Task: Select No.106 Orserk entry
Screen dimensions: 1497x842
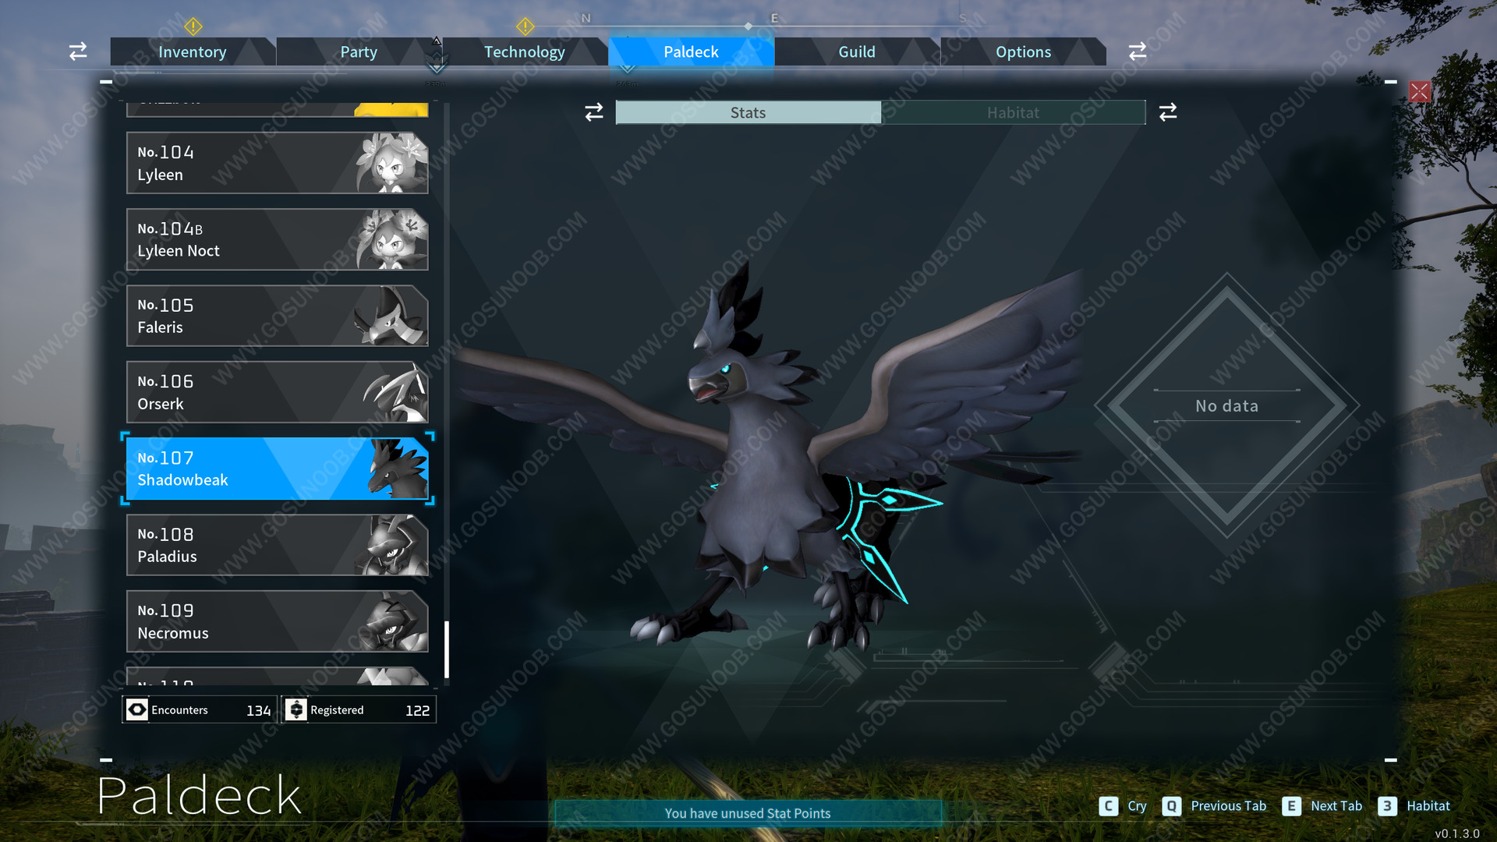Action: pyautogui.click(x=278, y=392)
